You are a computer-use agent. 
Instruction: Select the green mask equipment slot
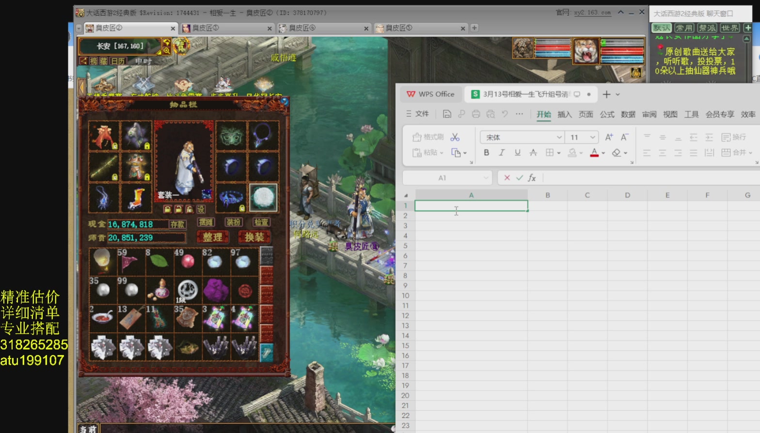pos(231,137)
